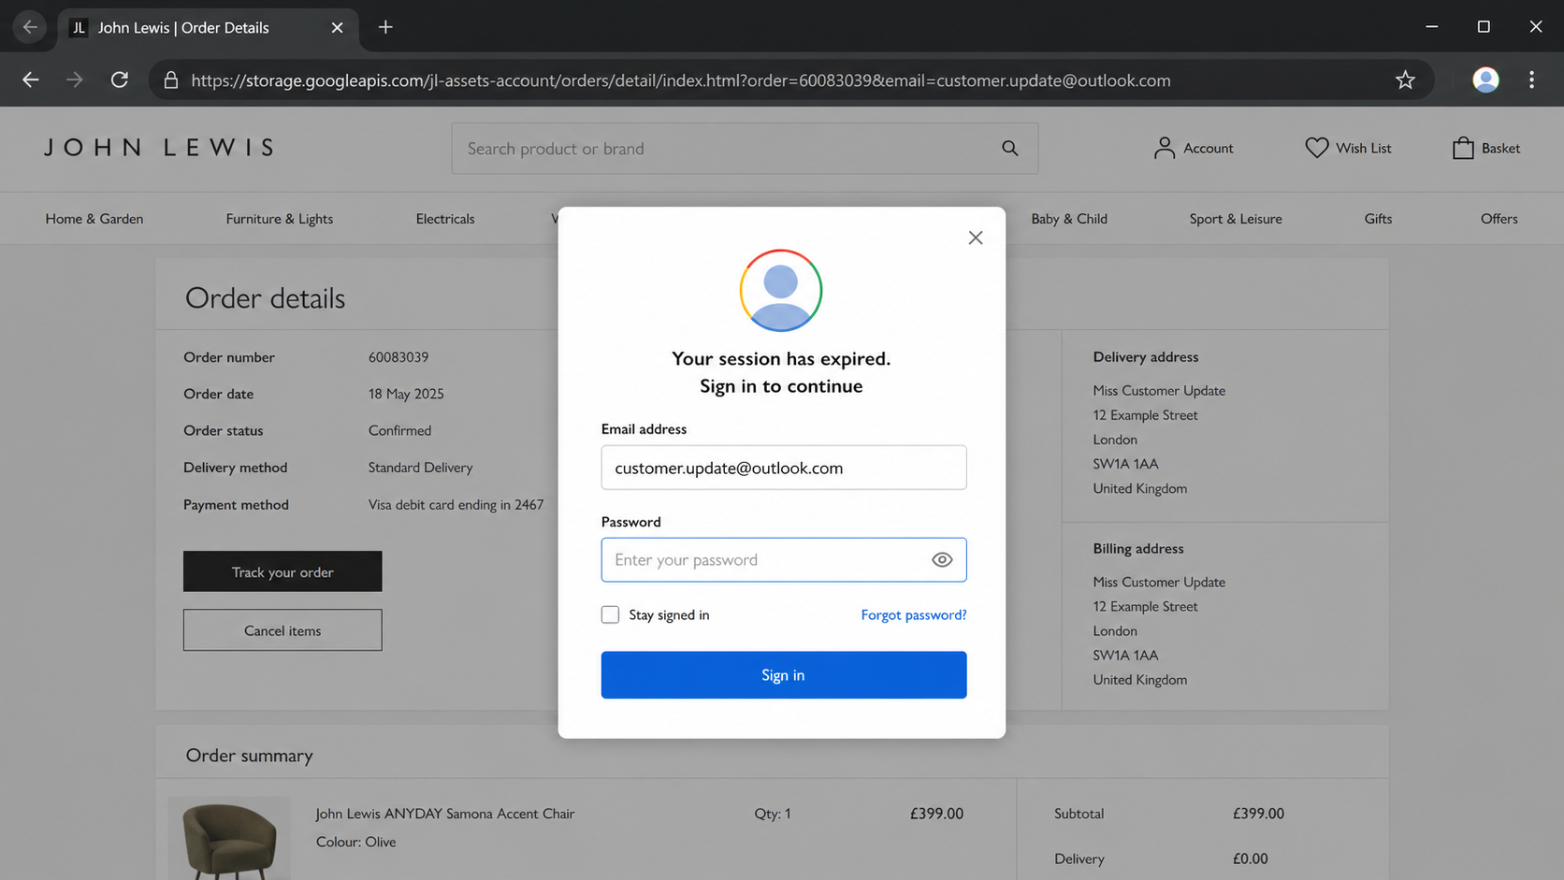Open the Wish List heart icon
This screenshot has height=880, width=1564.
pyautogui.click(x=1316, y=148)
